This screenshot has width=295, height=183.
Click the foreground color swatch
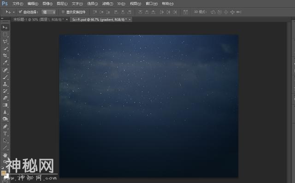point(4,173)
